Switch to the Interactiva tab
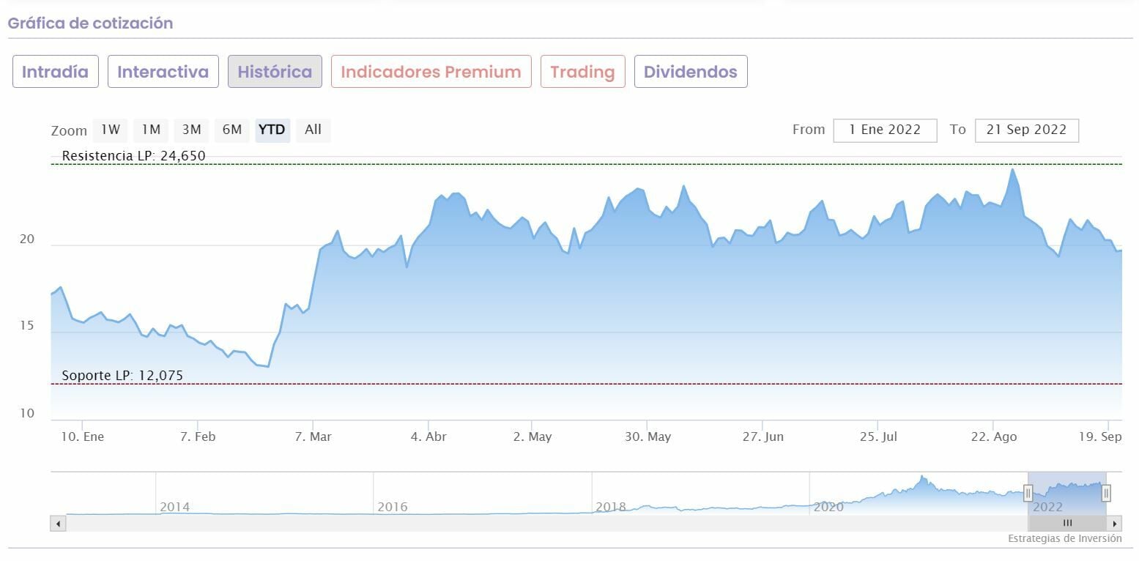The height and width of the screenshot is (561, 1139). pyautogui.click(x=163, y=72)
